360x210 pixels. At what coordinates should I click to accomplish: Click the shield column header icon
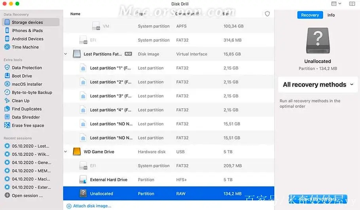(267, 14)
